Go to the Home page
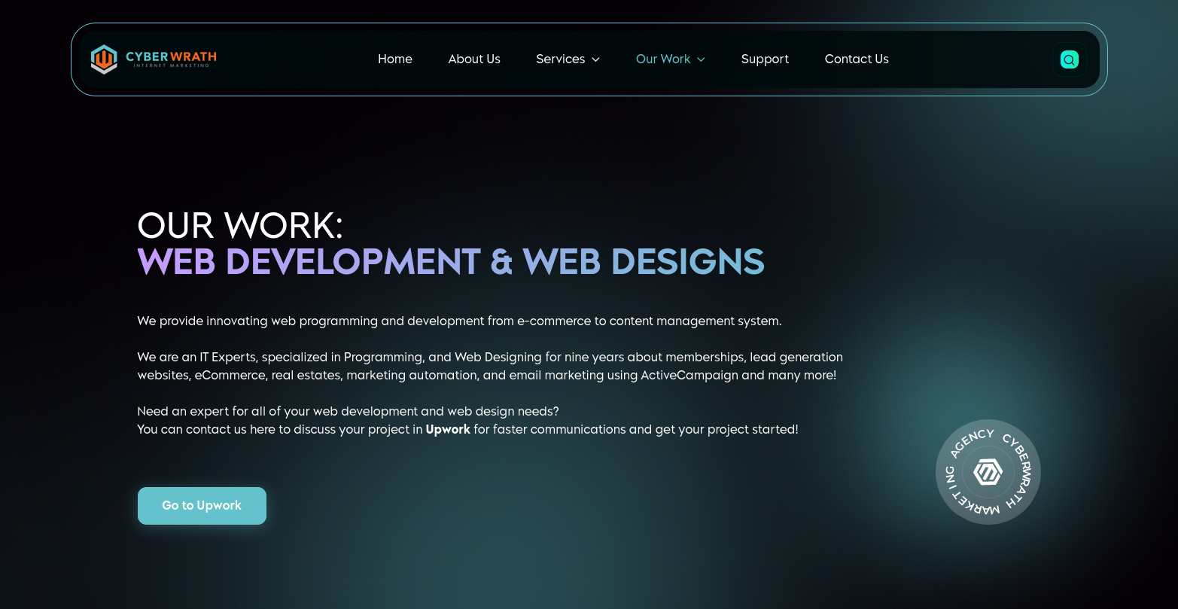This screenshot has height=609, width=1178. pos(394,59)
